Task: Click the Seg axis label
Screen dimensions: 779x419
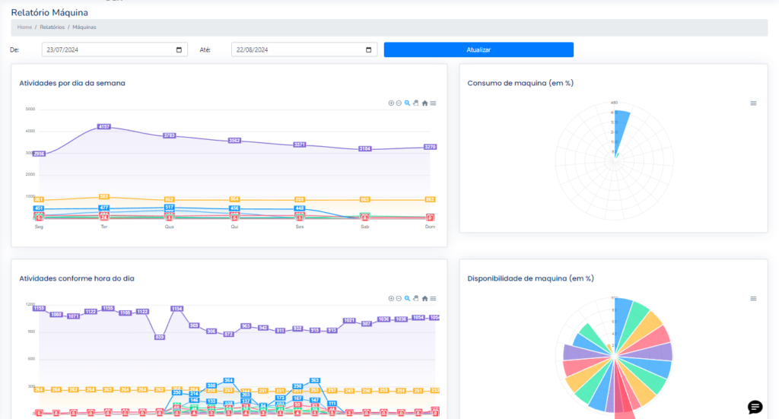Action: pos(39,227)
